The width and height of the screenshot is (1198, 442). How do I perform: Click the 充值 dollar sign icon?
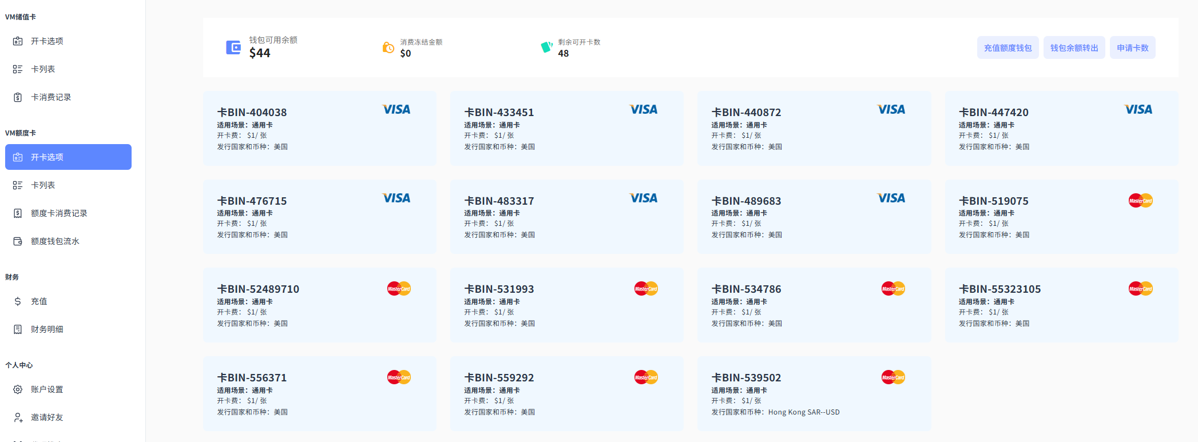(x=18, y=301)
